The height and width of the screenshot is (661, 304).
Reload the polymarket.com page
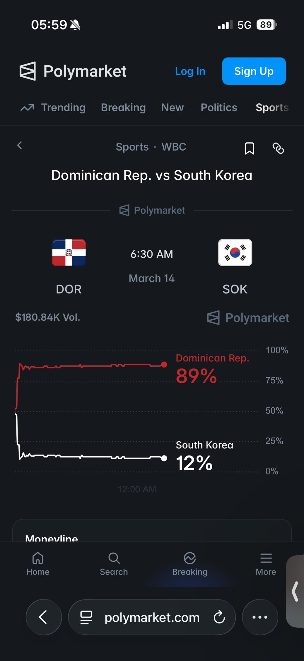[x=219, y=617]
